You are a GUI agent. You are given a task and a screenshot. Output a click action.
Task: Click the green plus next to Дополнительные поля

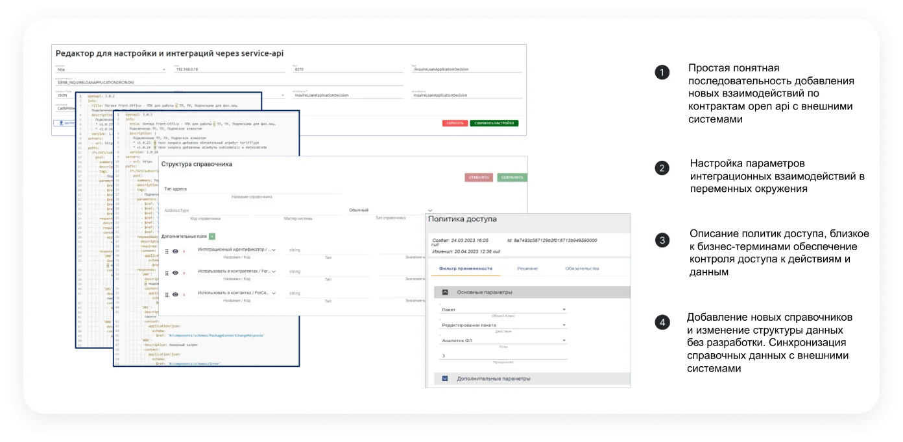(x=212, y=237)
